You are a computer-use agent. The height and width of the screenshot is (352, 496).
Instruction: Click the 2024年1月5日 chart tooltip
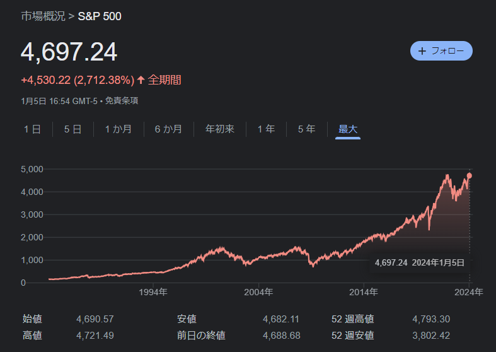(419, 262)
